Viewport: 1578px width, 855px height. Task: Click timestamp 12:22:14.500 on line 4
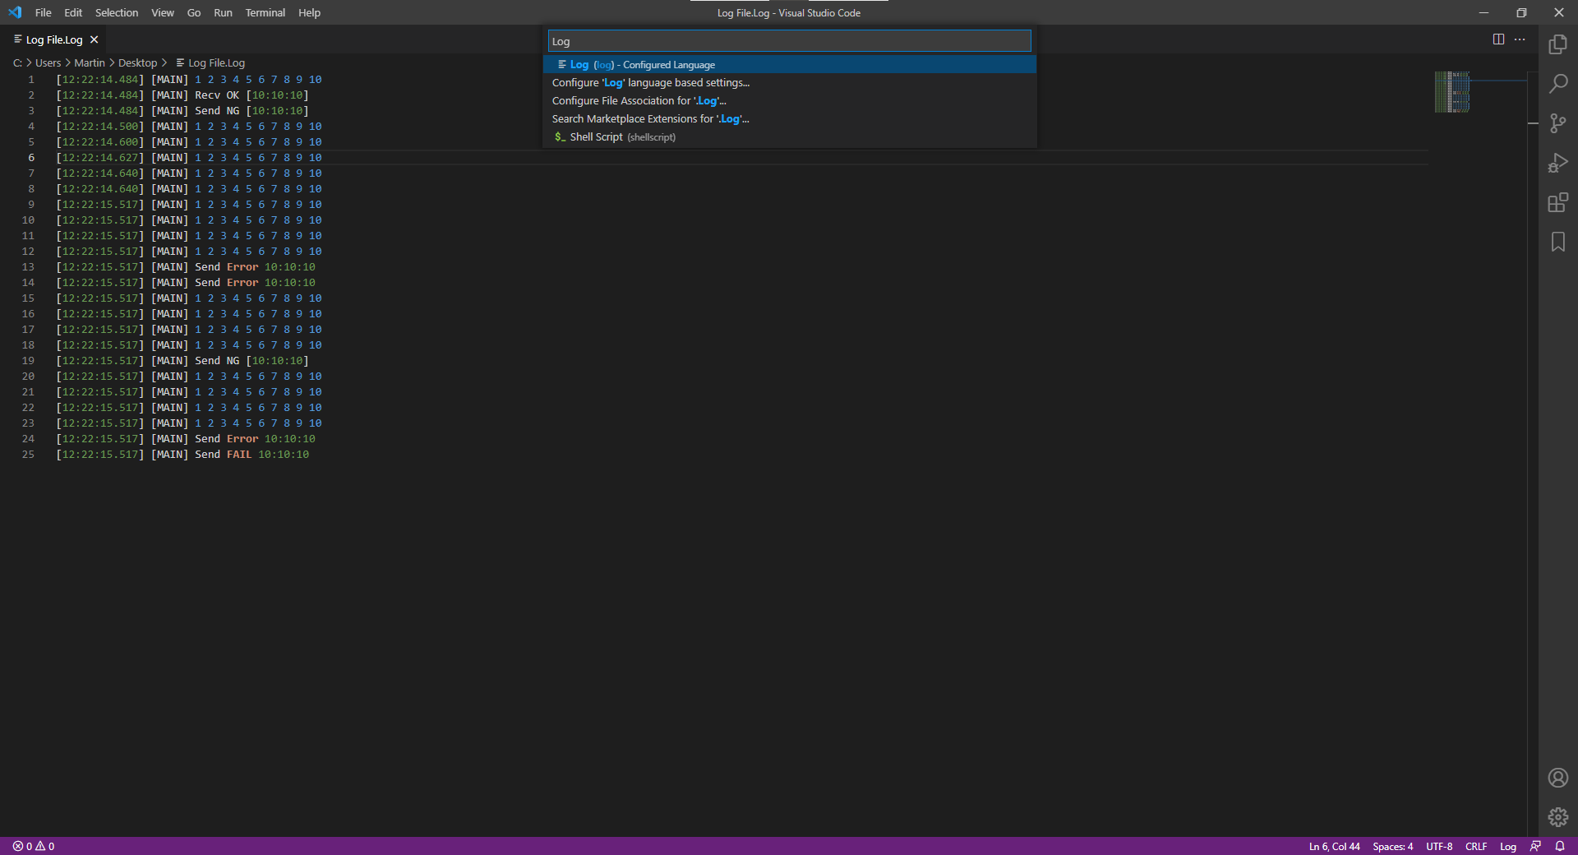[x=100, y=126]
